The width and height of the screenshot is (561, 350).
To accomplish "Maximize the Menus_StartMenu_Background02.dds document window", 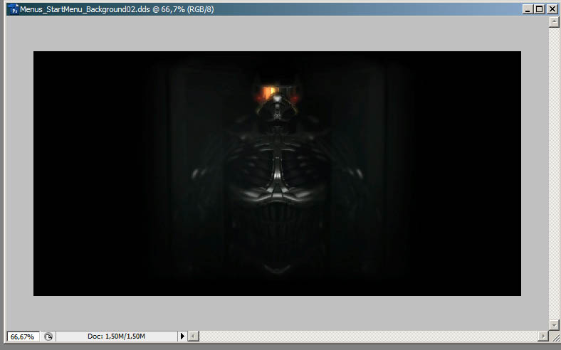I will tap(540, 9).
